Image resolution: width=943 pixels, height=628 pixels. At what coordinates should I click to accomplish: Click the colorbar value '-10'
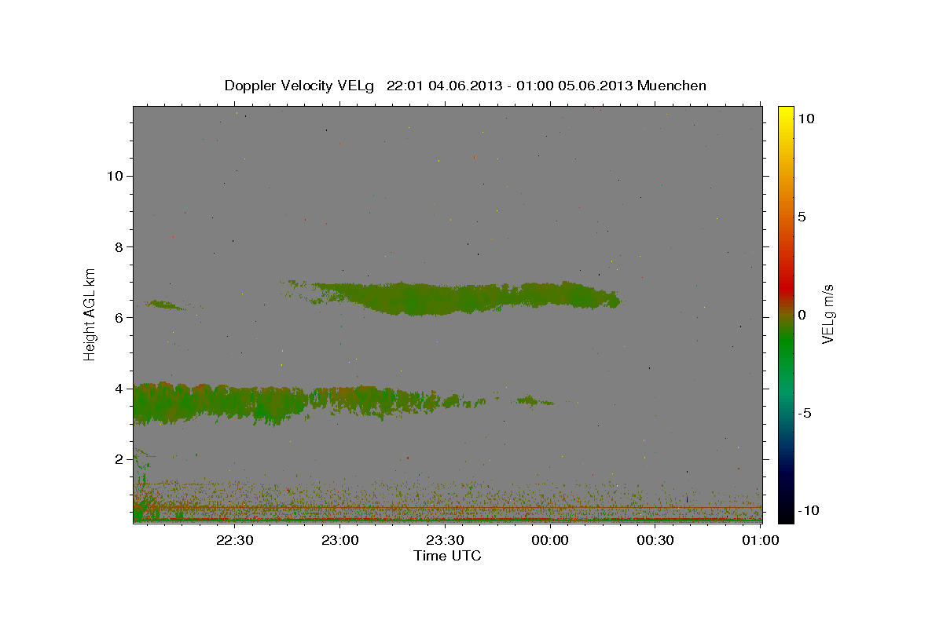(x=807, y=510)
